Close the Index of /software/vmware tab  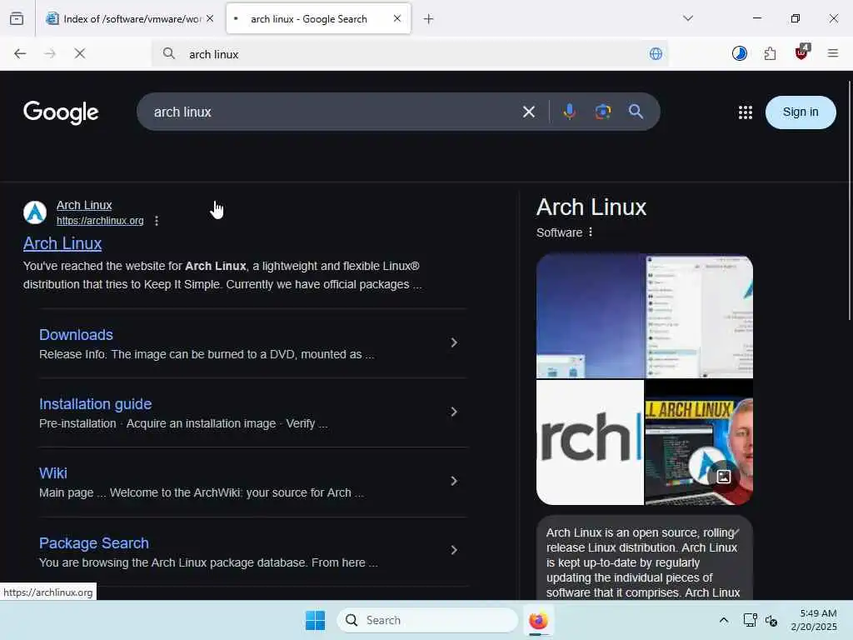(x=210, y=18)
